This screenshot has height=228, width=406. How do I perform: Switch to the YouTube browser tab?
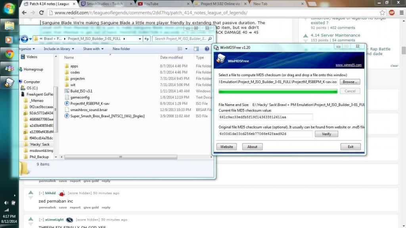[163, 4]
